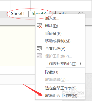Select 查看代码(V) menu item
The height and width of the screenshot is (101, 92).
[60, 48]
